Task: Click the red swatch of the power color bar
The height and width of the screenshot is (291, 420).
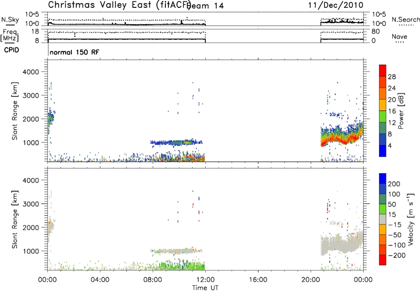Action: (383, 70)
